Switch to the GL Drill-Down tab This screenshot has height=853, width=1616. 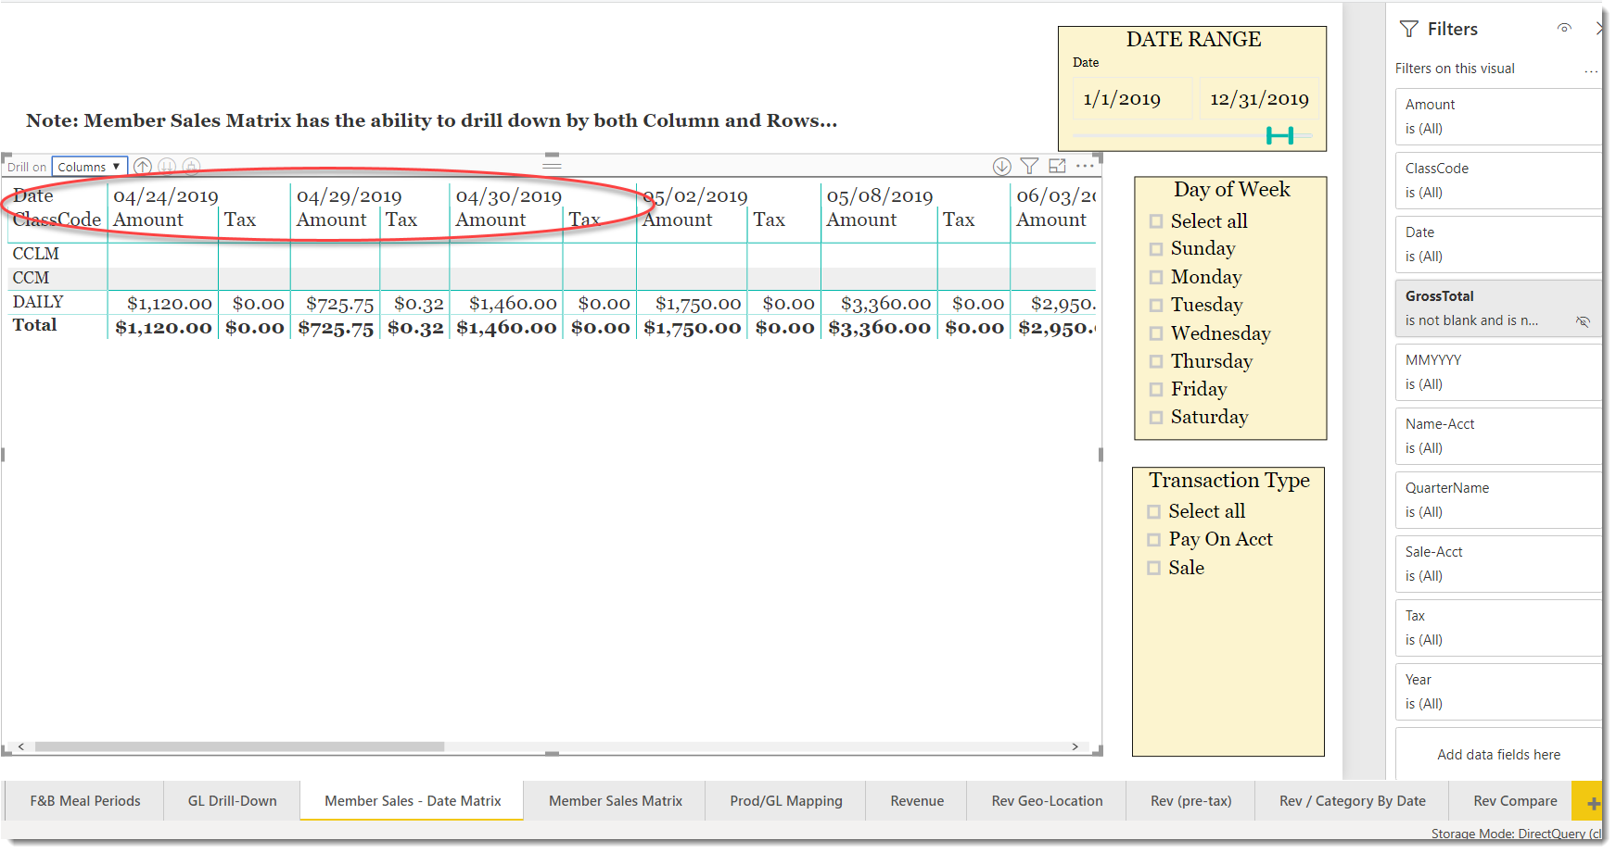[x=232, y=801]
